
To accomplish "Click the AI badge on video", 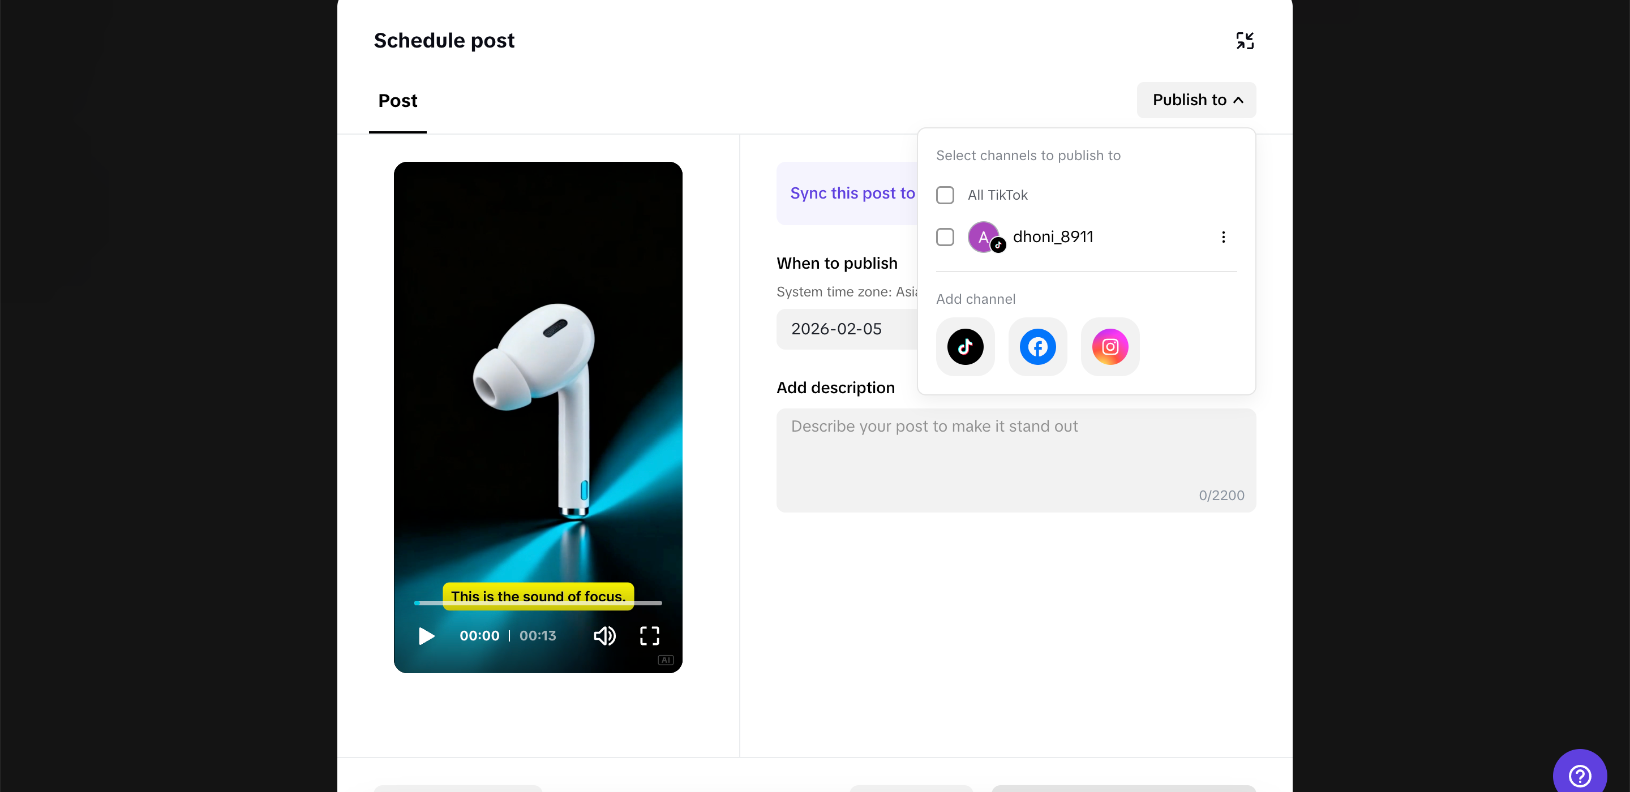I will coord(666,660).
